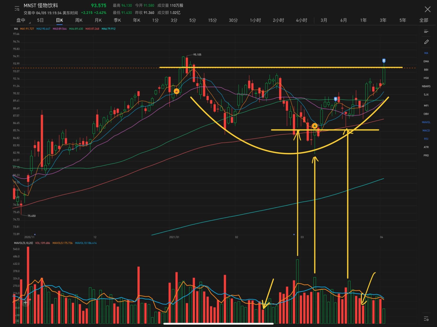Switch to the 周K weekly tab
The height and width of the screenshot is (327, 437).
pyautogui.click(x=79, y=20)
